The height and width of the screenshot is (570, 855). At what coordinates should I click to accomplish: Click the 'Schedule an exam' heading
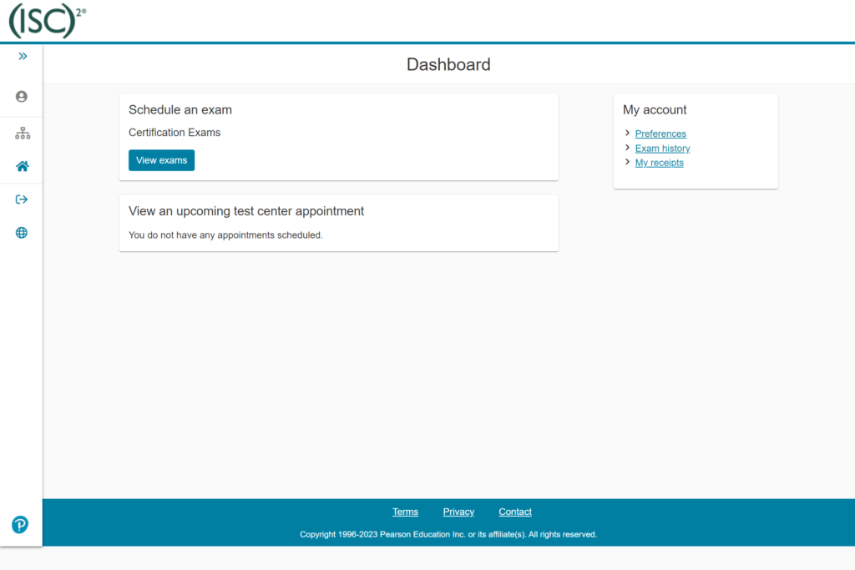pyautogui.click(x=180, y=109)
